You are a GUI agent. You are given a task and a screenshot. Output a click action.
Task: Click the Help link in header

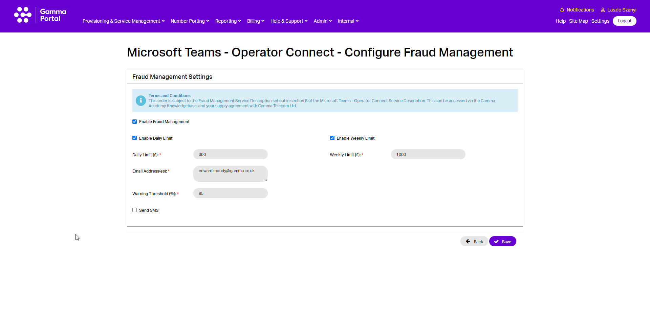561,21
